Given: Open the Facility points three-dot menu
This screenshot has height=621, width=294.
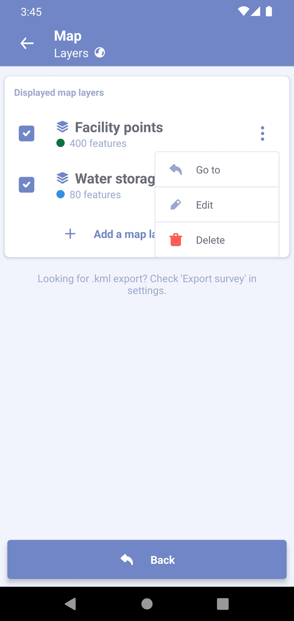Looking at the screenshot, I should pyautogui.click(x=262, y=133).
